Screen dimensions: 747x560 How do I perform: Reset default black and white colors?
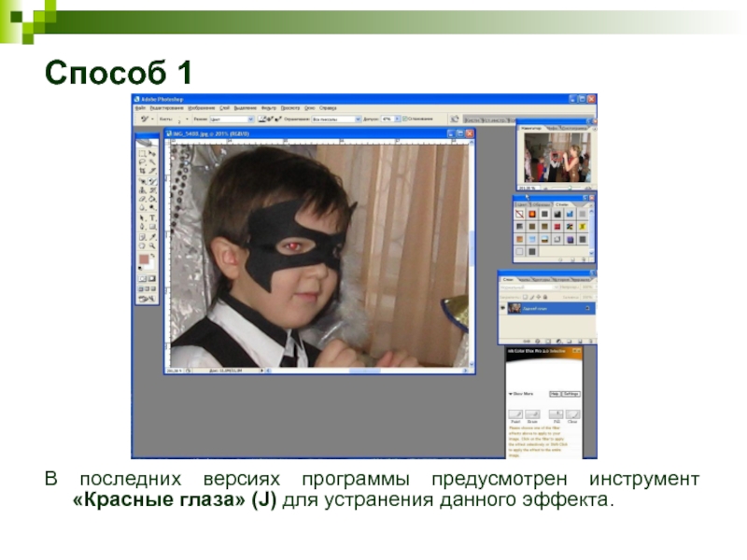(140, 269)
